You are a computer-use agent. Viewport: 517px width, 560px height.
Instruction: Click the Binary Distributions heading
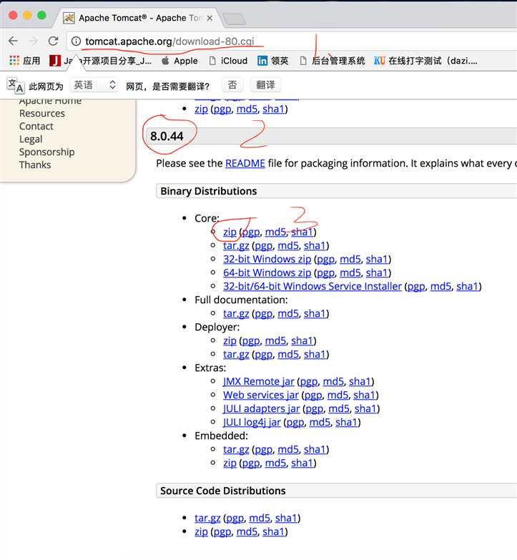point(209,191)
